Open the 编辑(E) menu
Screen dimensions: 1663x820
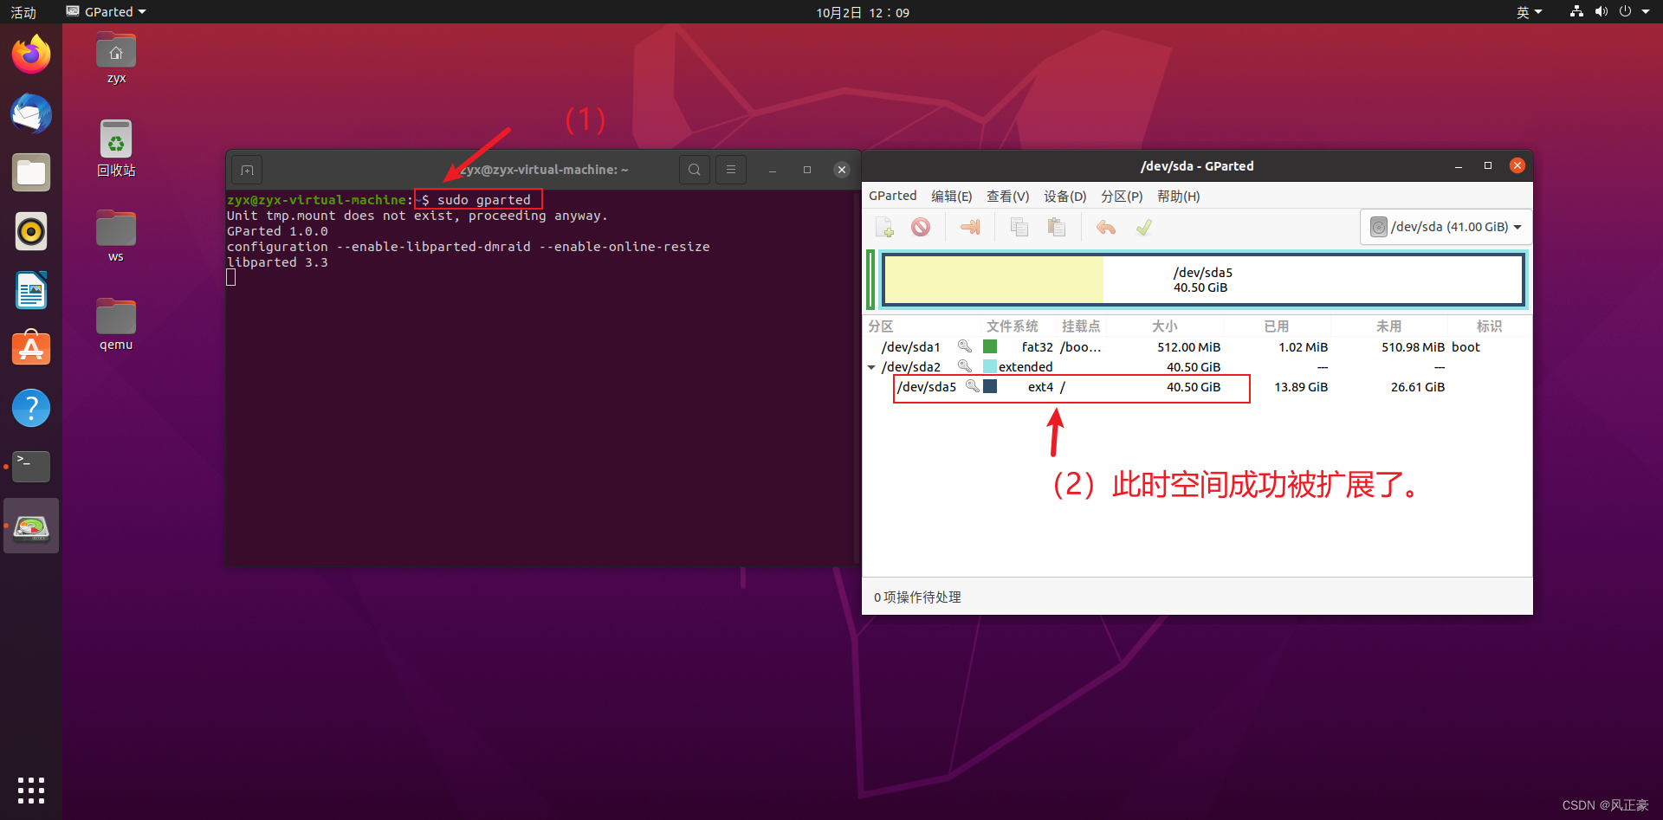[952, 197]
